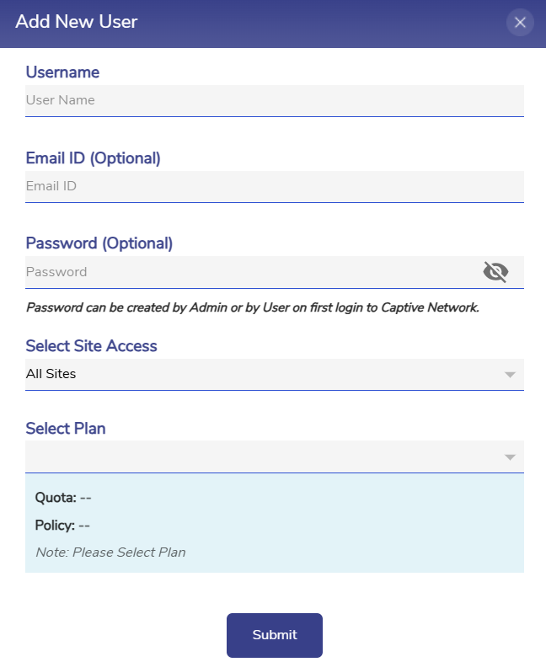Toggle password visibility eye icon
The image size is (546, 662).
(496, 271)
